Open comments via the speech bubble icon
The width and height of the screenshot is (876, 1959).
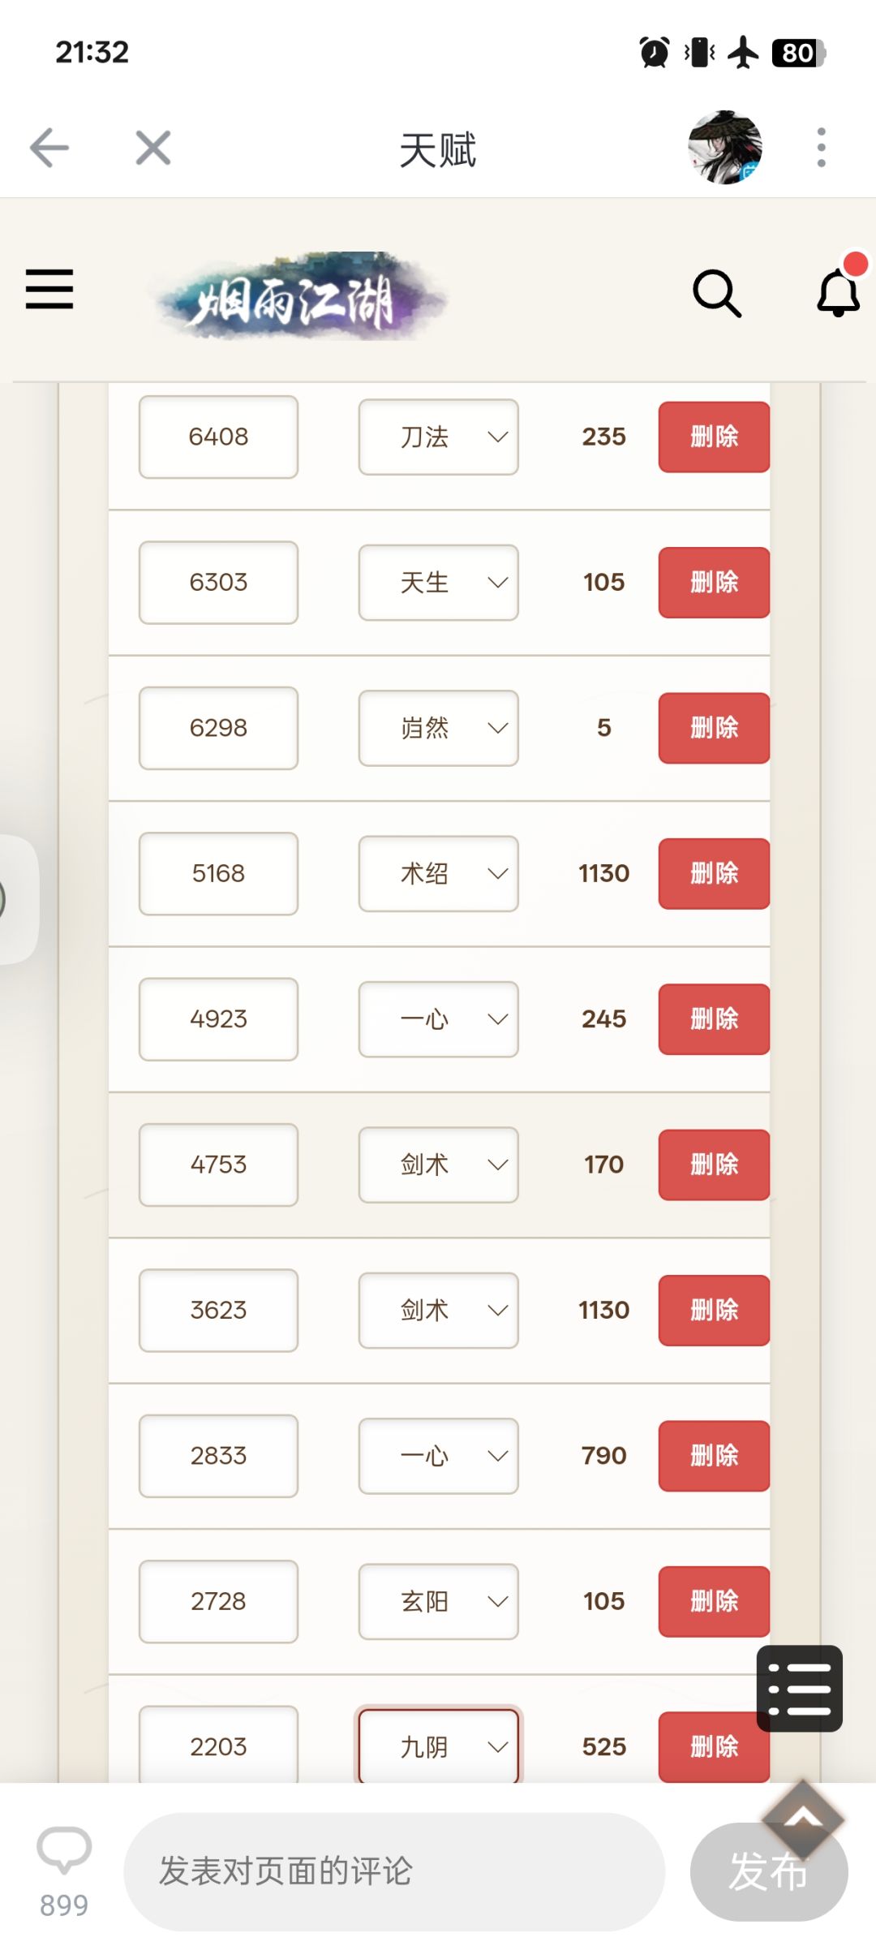pos(64,1851)
